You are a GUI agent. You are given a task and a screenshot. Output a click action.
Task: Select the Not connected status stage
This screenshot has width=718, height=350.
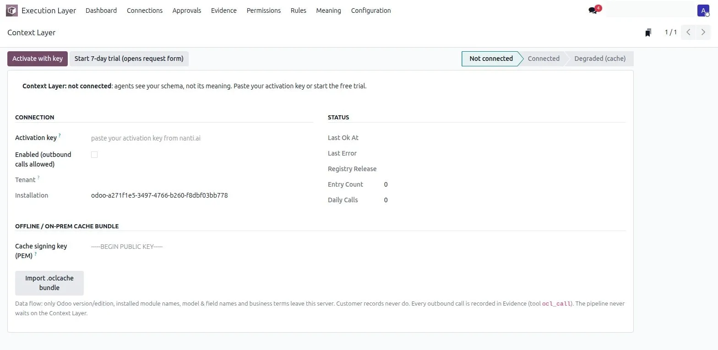pyautogui.click(x=491, y=59)
